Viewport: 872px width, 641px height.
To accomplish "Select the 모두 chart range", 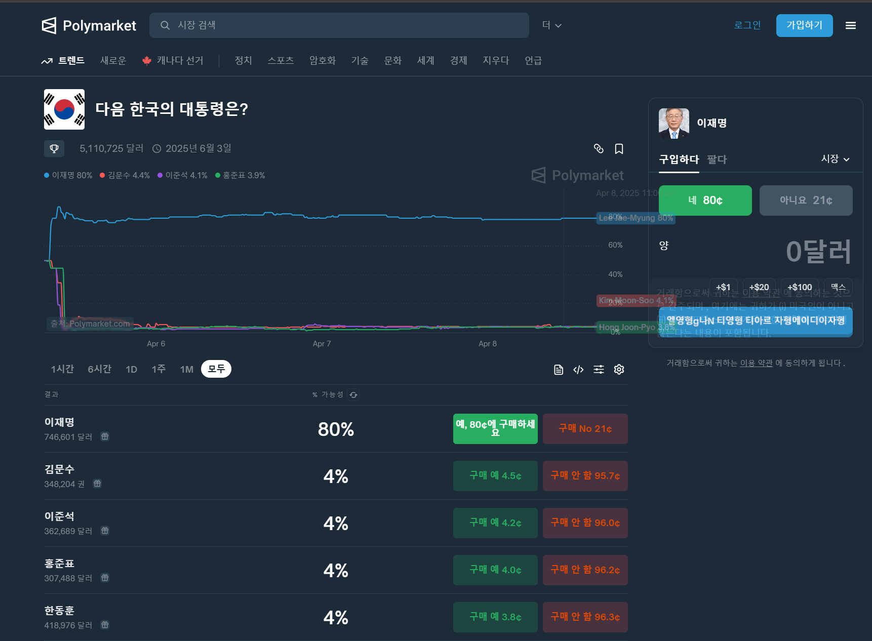I will pyautogui.click(x=216, y=369).
